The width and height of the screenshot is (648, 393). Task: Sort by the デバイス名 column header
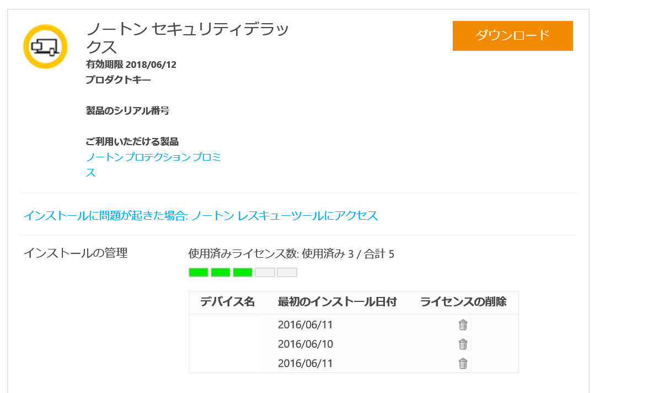pyautogui.click(x=227, y=302)
